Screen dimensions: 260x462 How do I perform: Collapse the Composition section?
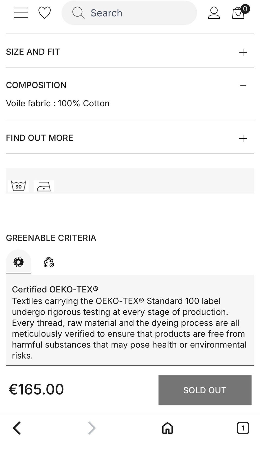243,86
